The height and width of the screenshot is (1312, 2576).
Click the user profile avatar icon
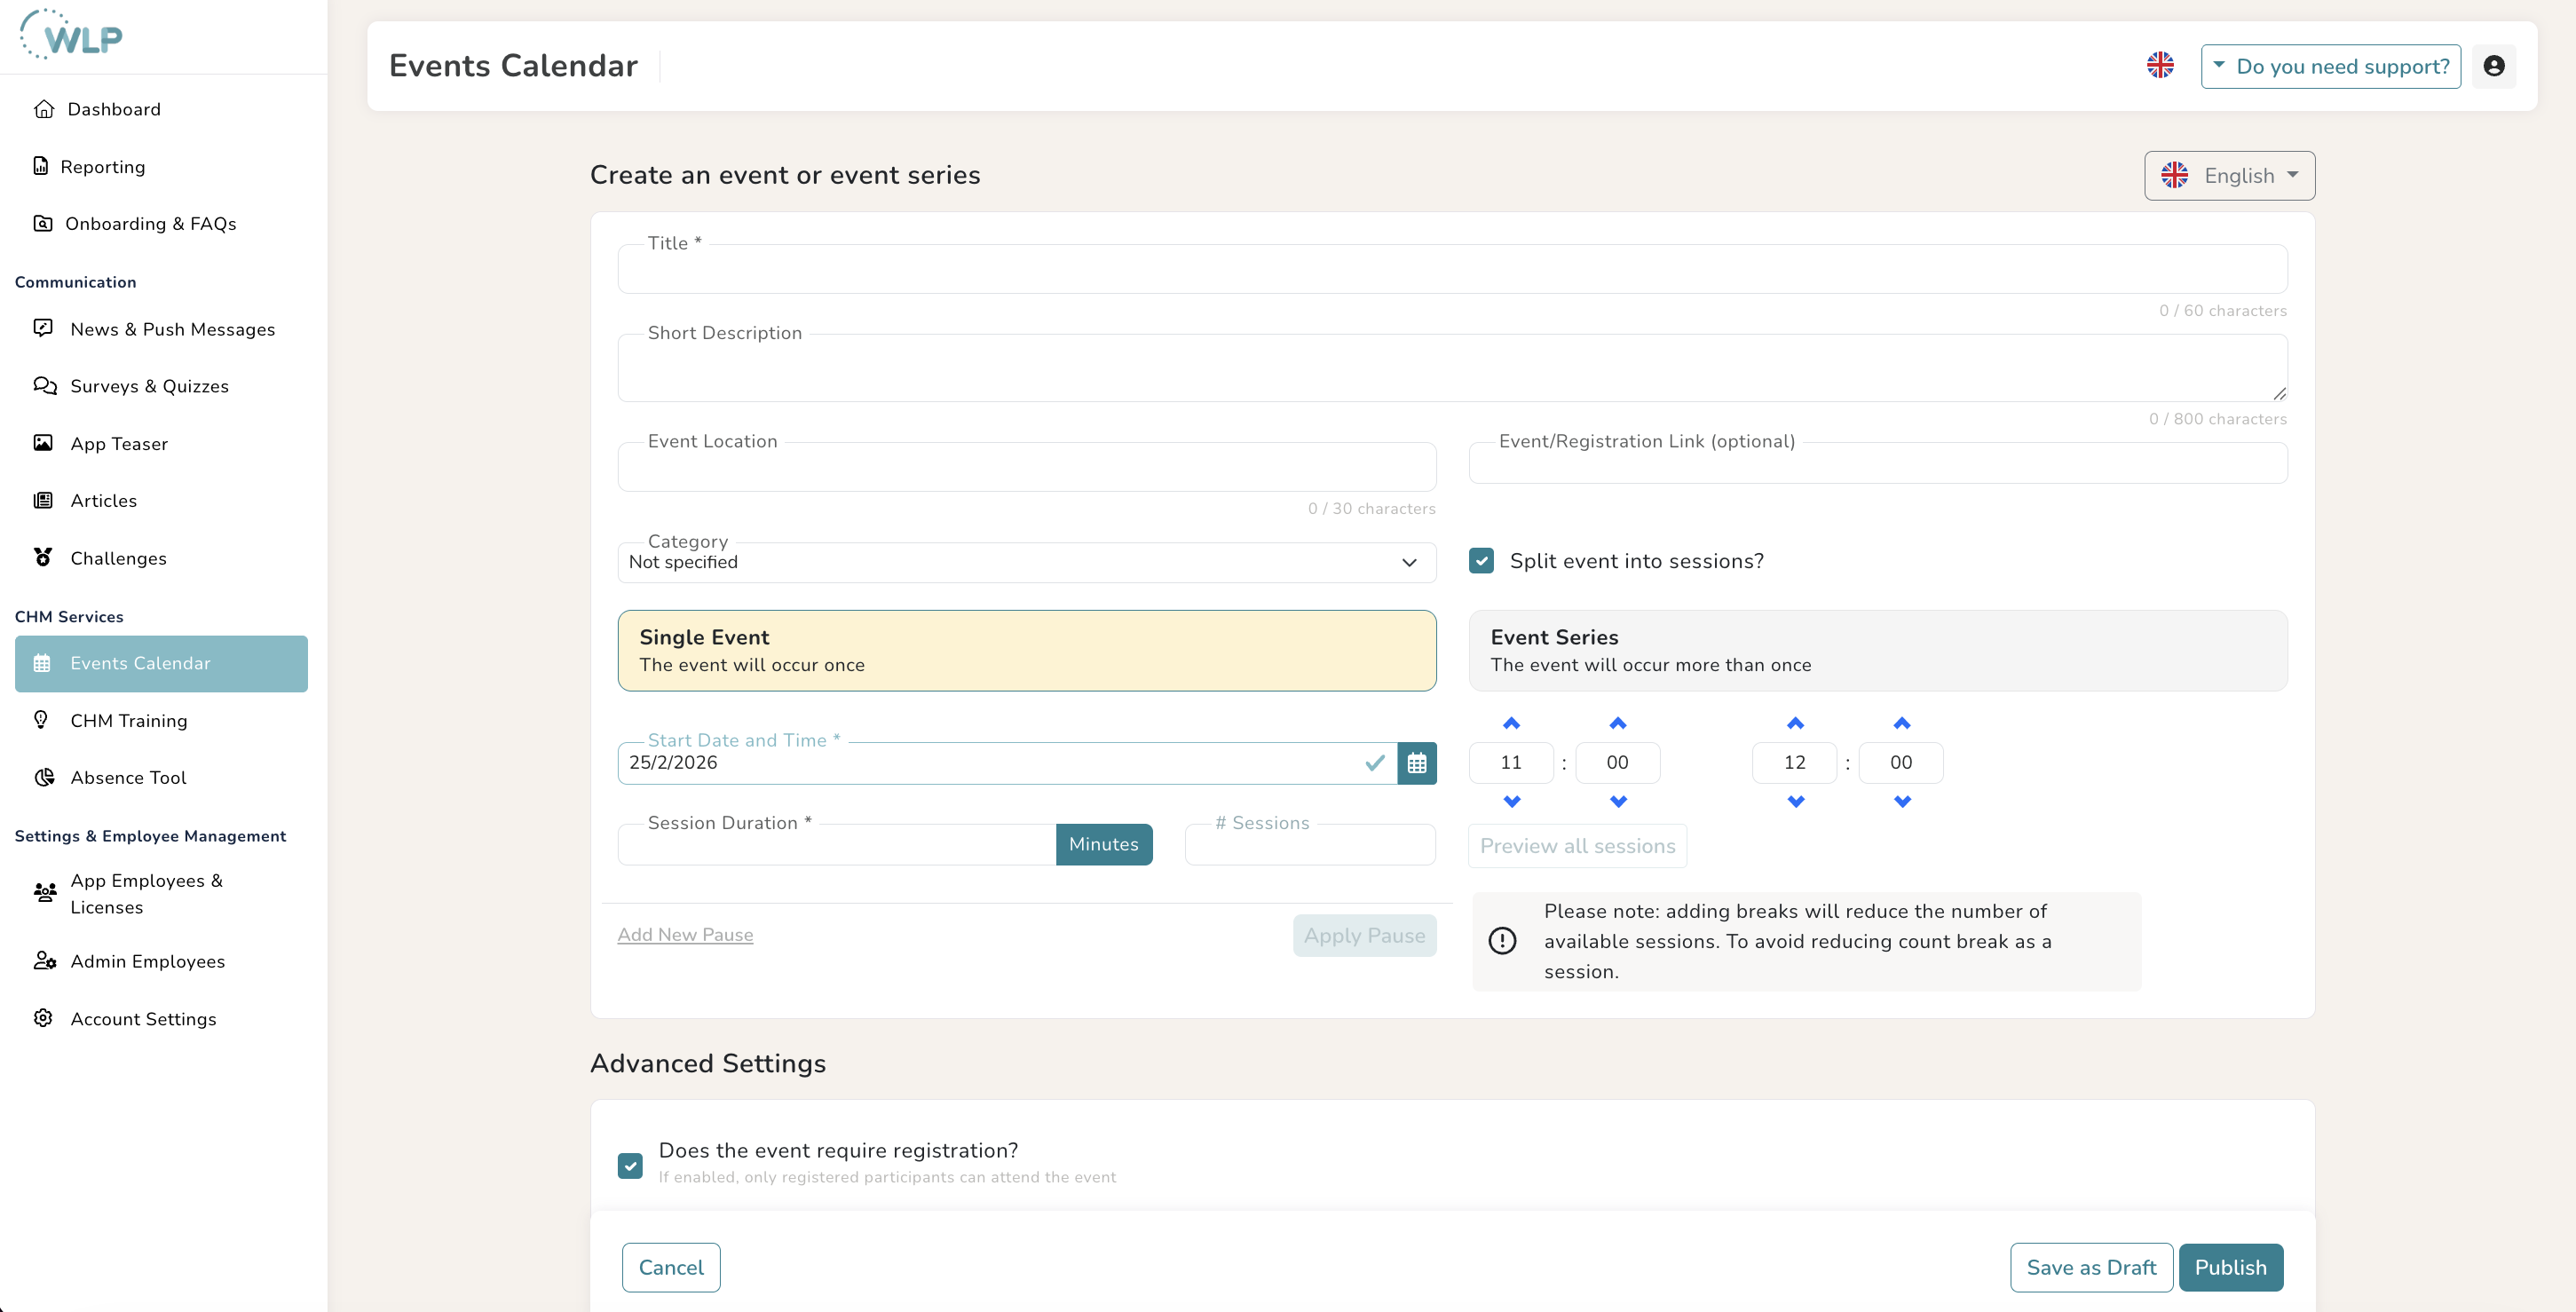2494,66
